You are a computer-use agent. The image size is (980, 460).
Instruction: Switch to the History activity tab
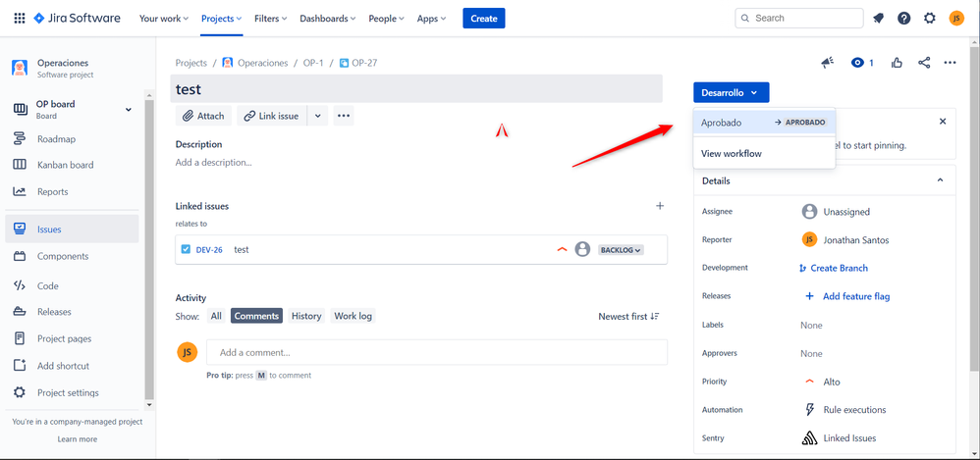tap(306, 316)
